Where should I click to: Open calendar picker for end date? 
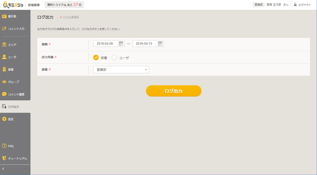[x=160, y=43]
